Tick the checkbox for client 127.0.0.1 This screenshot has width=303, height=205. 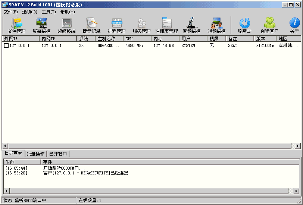click(6, 46)
